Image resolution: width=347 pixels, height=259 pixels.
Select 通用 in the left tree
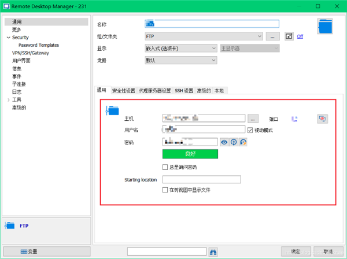click(46, 21)
